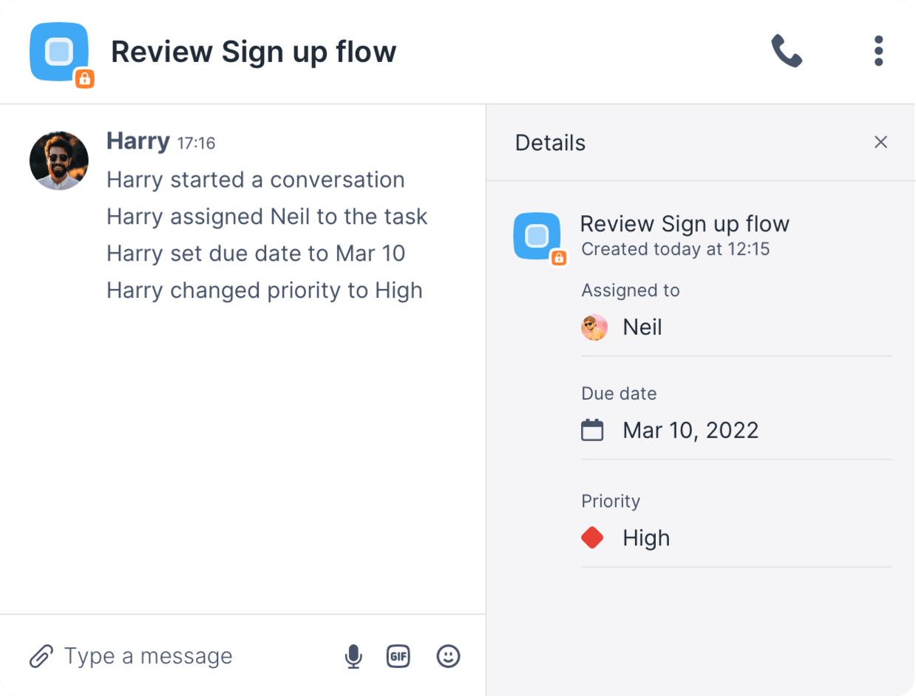Image resolution: width=916 pixels, height=696 pixels.
Task: Select the red High priority diamond icon
Action: [592, 537]
